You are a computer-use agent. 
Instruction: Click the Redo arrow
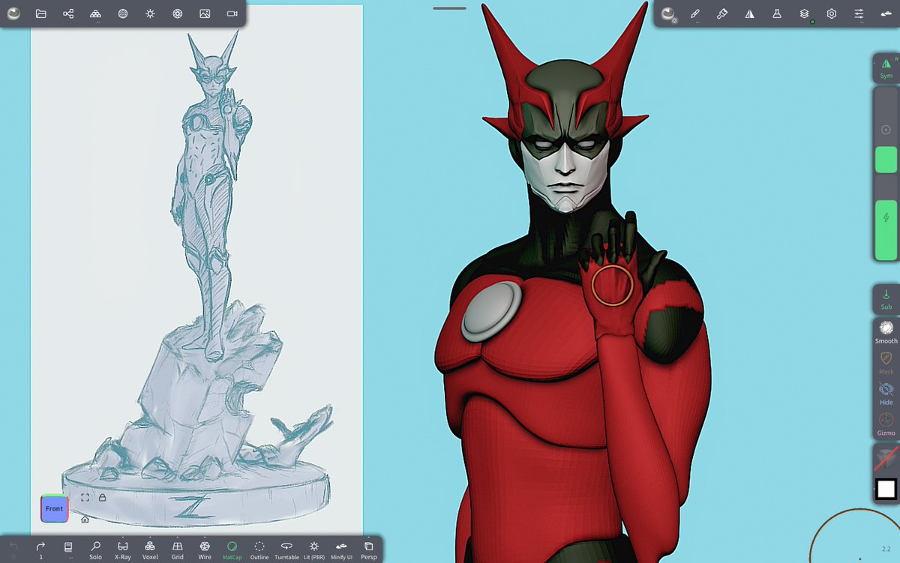[x=40, y=549]
